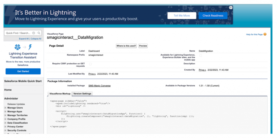Open the SMS-Magic Converse package link
The image size is (278, 138).
point(99,86)
